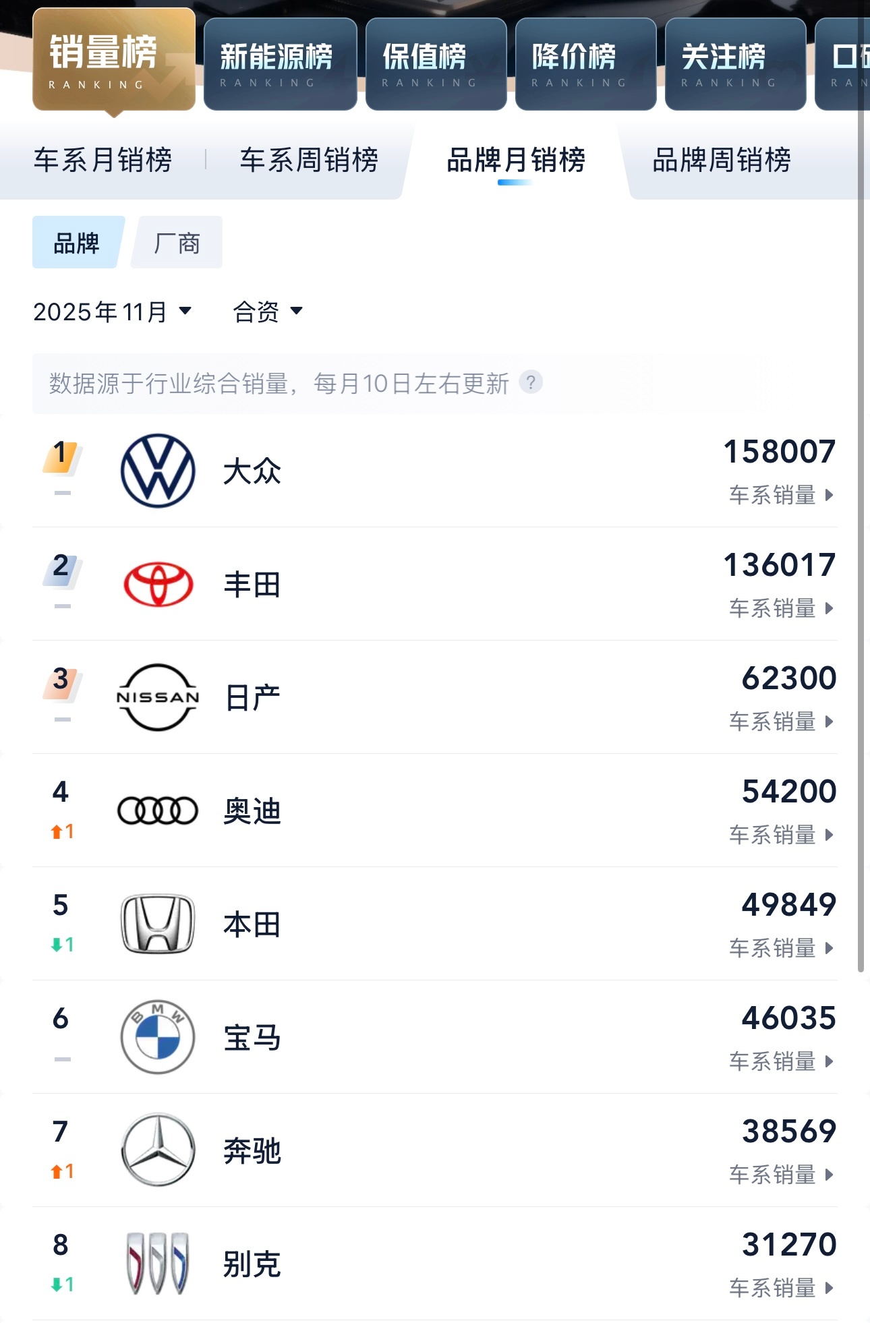This screenshot has height=1323, width=870.
Task: Switch to 新能源榜 ranking tab
Action: (x=281, y=64)
